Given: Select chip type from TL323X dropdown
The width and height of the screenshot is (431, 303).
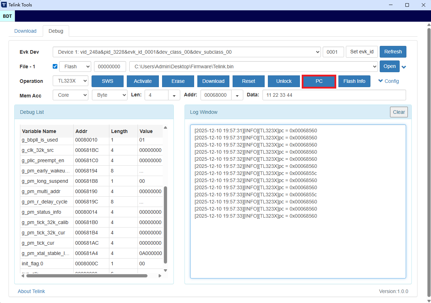Looking at the screenshot, I should [70, 81].
